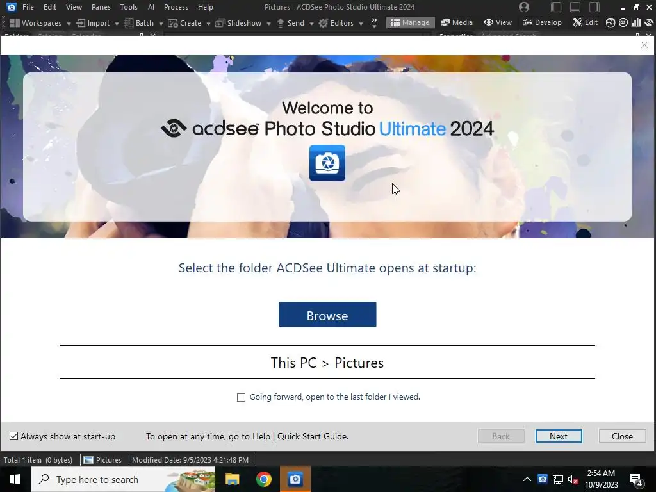The width and height of the screenshot is (656, 492).
Task: Open the user account icon
Action: [x=524, y=7]
